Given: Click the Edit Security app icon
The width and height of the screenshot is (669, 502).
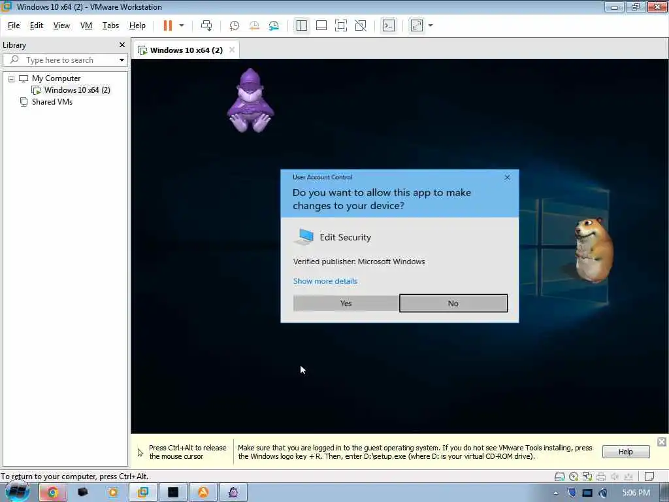Looking at the screenshot, I should point(304,237).
